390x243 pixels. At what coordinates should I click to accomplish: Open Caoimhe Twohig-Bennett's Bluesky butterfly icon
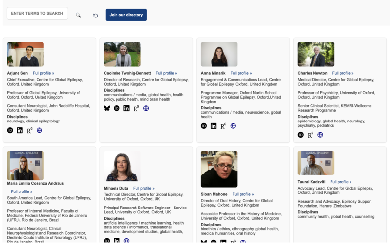[x=107, y=108]
